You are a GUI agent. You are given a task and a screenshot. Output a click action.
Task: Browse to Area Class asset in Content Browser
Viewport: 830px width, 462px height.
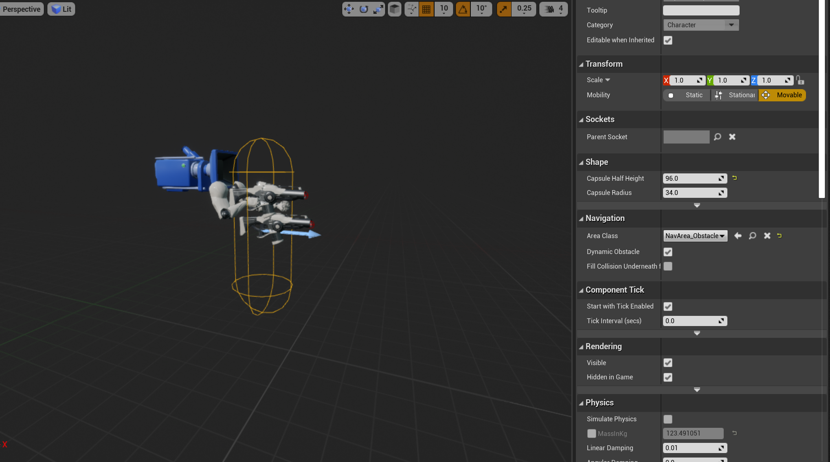(x=752, y=236)
